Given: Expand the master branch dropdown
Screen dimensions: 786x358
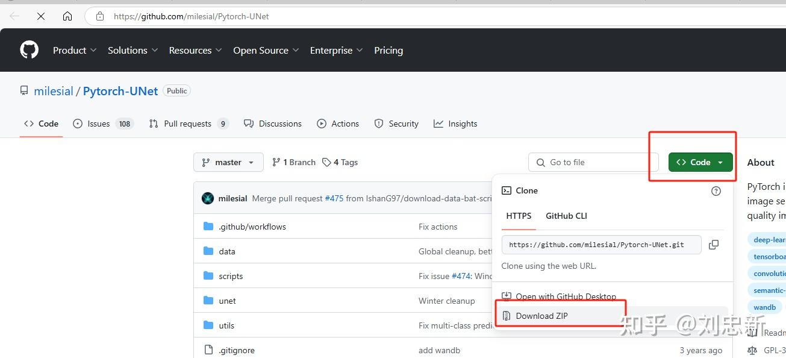Looking at the screenshot, I should [228, 162].
